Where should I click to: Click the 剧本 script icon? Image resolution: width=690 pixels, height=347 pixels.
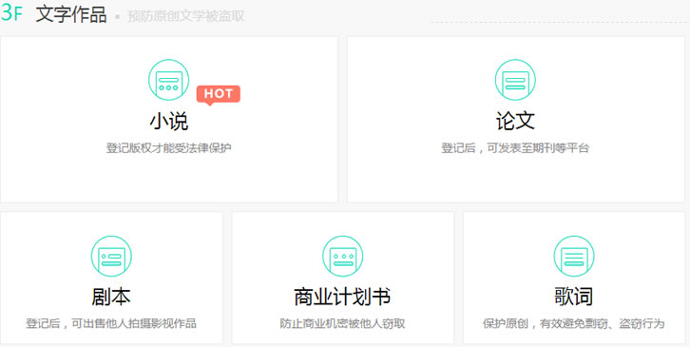pyautogui.click(x=111, y=257)
